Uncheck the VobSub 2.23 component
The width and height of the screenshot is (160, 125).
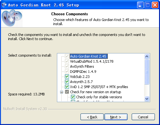[x=67, y=77]
